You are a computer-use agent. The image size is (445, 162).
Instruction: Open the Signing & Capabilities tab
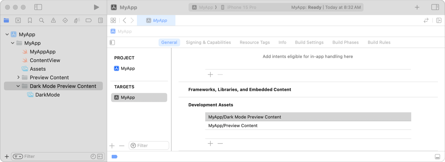pos(208,43)
